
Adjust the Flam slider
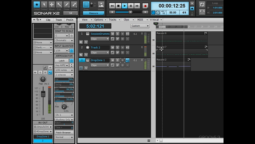(x=64, y=100)
